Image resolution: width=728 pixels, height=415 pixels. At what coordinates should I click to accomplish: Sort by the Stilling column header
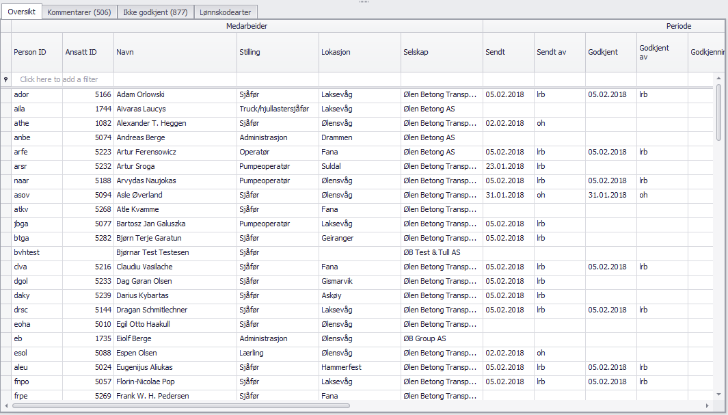tap(278, 53)
